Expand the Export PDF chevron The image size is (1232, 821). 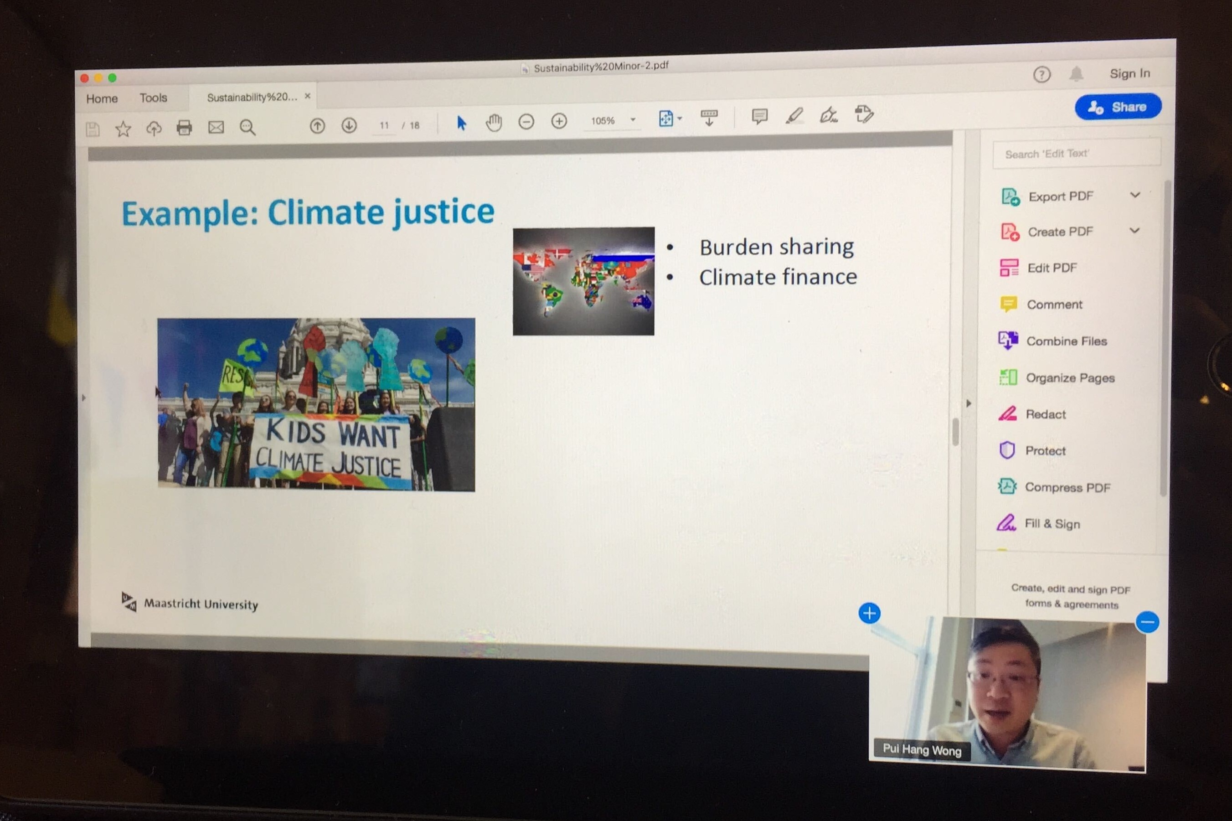click(x=1134, y=195)
